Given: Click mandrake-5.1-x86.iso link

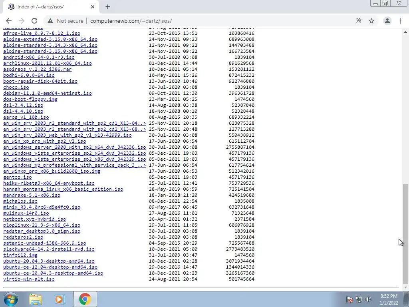Looking at the screenshot, I should click(x=32, y=195).
